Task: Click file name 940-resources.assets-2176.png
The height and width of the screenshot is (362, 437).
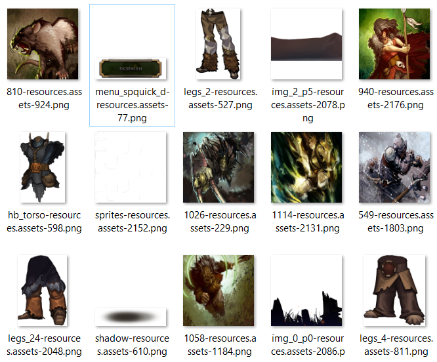Action: [x=396, y=98]
